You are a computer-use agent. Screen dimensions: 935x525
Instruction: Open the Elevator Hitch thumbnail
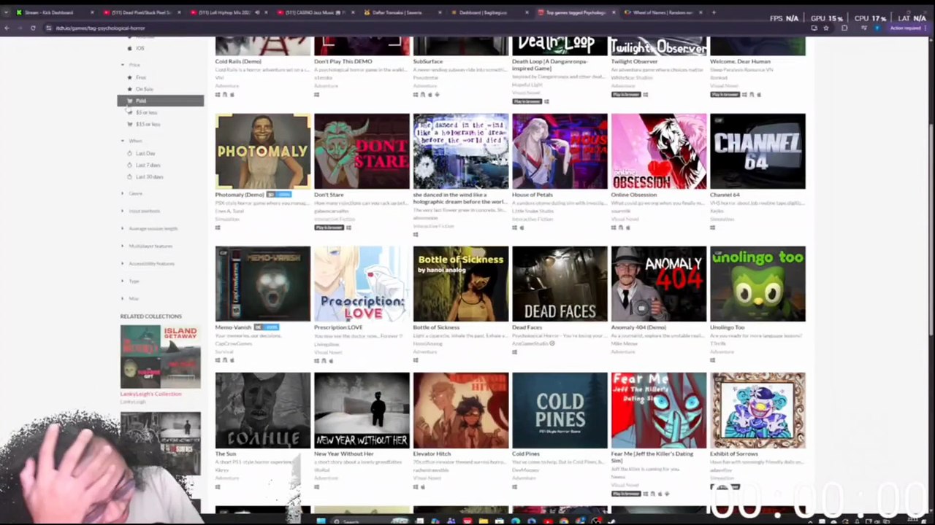point(461,411)
